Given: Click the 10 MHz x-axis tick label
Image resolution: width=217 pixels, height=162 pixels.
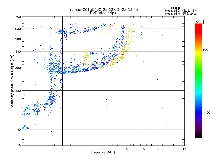Looking at the screenshot, I should point(157,149).
